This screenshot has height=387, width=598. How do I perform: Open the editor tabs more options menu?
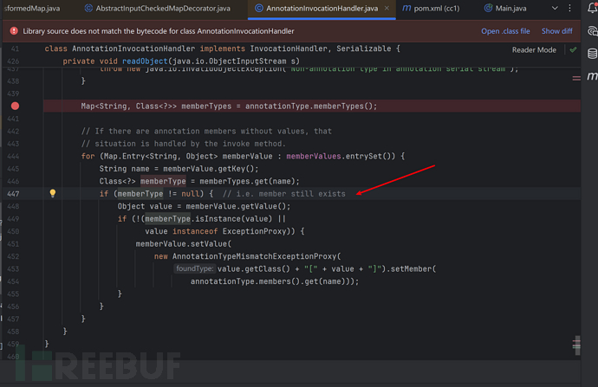tap(569, 8)
